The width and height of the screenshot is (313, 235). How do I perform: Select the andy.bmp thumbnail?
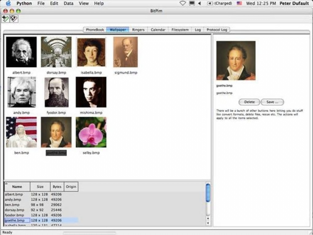pyautogui.click(x=21, y=92)
